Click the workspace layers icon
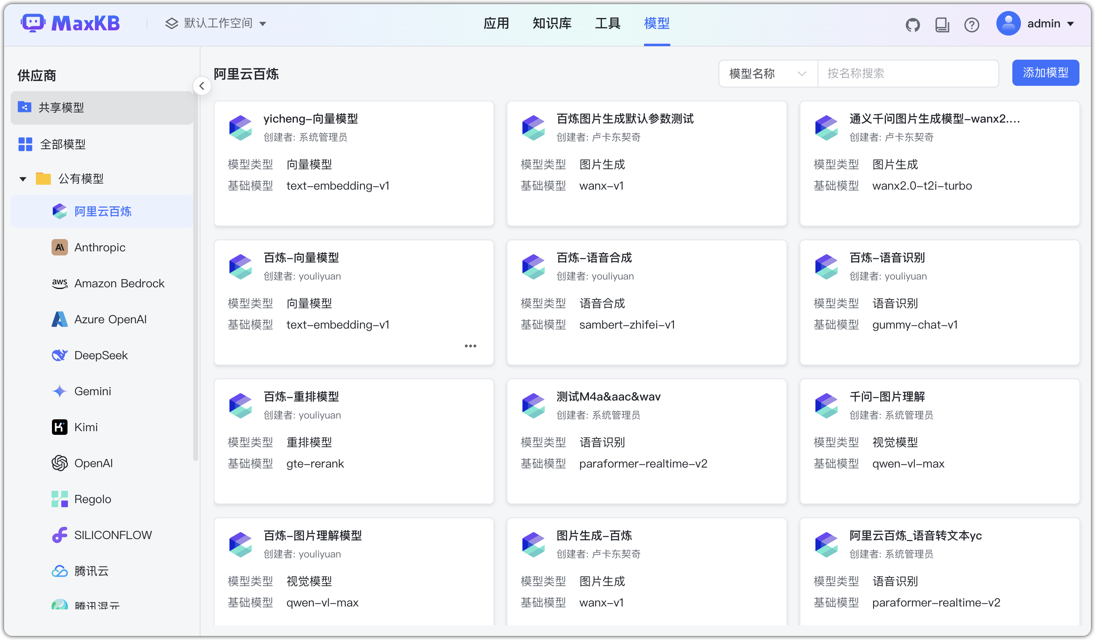This screenshot has width=1095, height=640. coord(171,23)
